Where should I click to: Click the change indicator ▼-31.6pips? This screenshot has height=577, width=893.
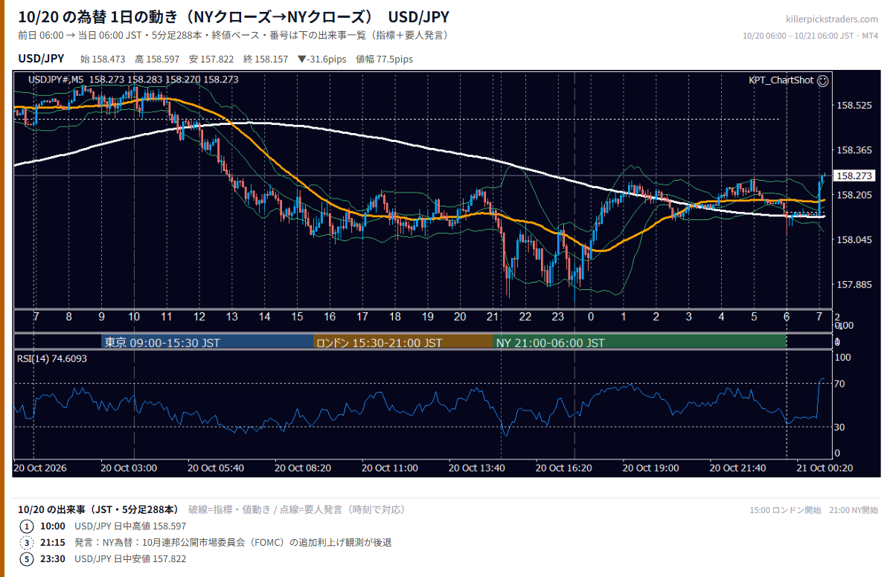[x=322, y=59]
